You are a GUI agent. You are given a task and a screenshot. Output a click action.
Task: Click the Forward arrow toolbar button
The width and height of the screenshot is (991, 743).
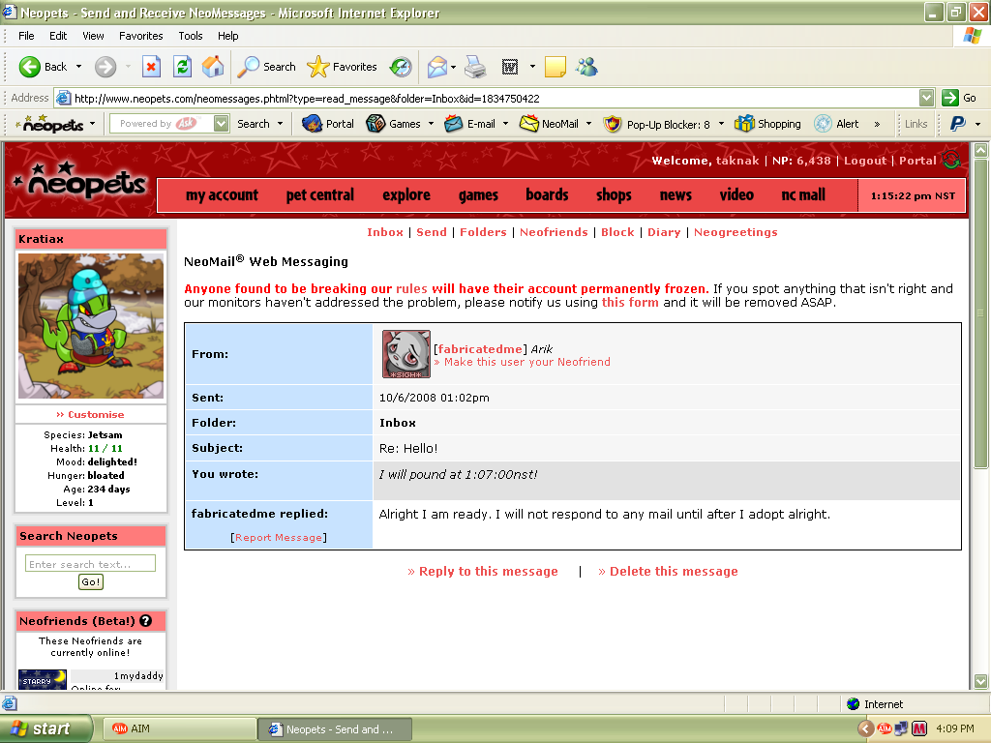(105, 67)
